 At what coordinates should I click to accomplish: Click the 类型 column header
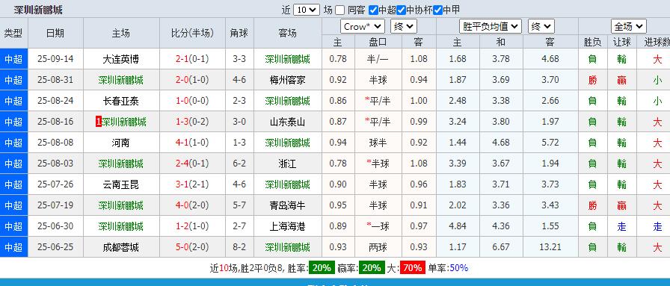click(13, 34)
